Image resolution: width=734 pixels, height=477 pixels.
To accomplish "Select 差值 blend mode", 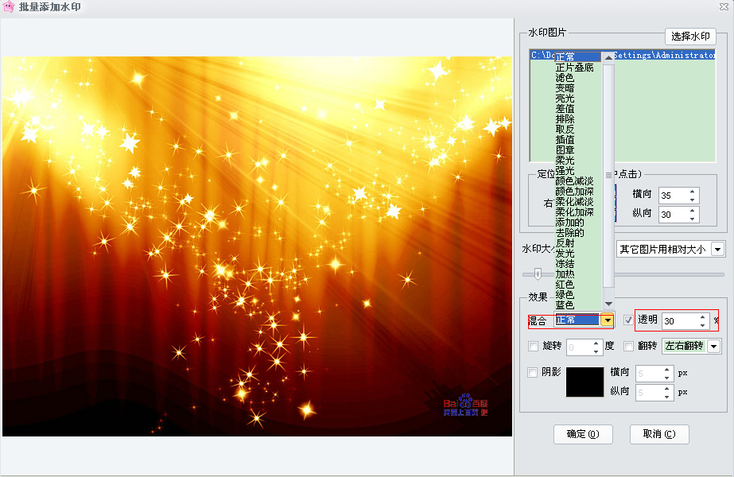I will point(565,109).
